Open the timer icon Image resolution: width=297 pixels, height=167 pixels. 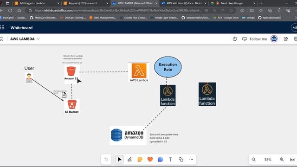coord(235,39)
